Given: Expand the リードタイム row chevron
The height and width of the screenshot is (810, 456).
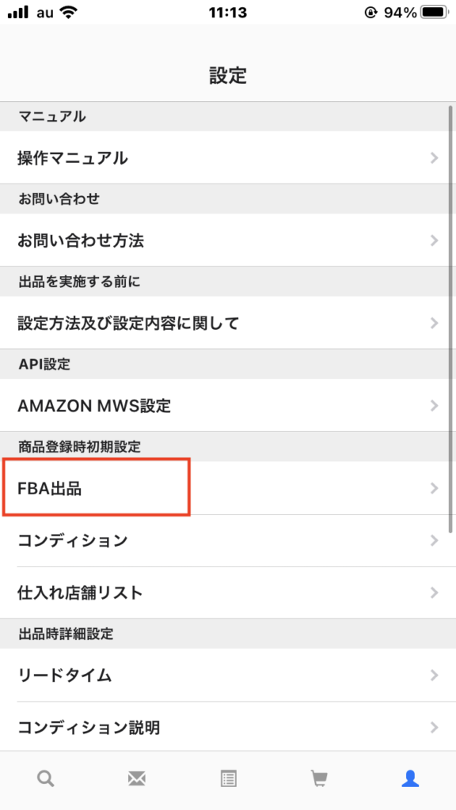Looking at the screenshot, I should [x=435, y=676].
